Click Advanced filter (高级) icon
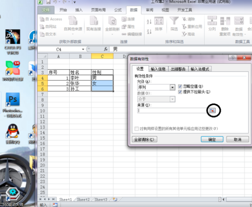 184,34
